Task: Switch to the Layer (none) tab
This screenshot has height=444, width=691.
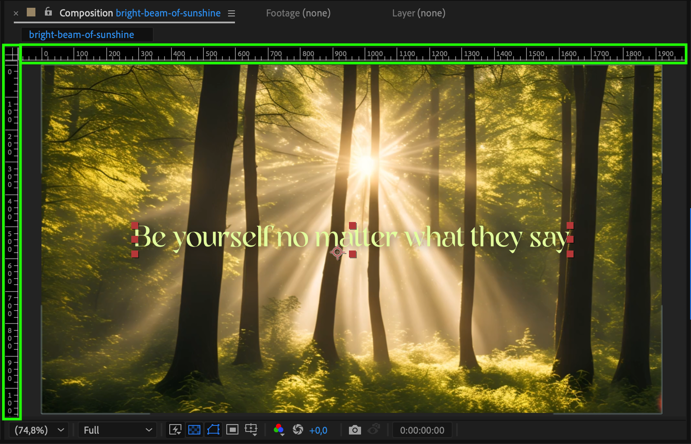Action: coord(418,13)
